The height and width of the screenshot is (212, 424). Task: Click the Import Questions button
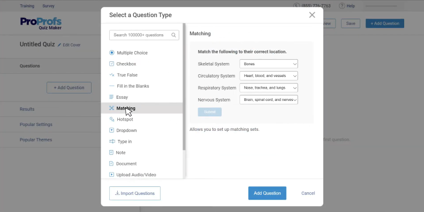(x=135, y=193)
